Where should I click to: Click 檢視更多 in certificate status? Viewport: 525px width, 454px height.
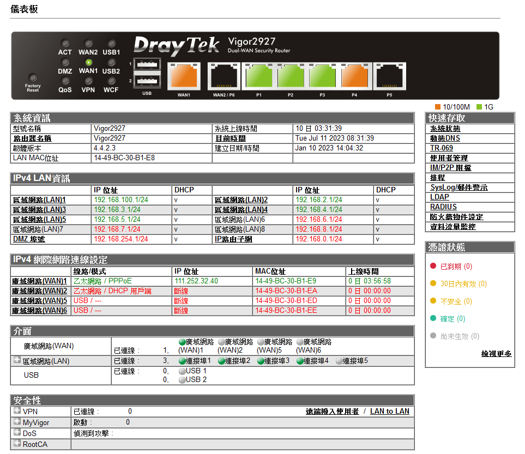tap(496, 354)
